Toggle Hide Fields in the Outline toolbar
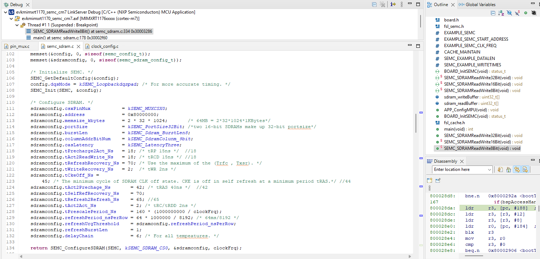Screen dimensions: 540x259 509,13
